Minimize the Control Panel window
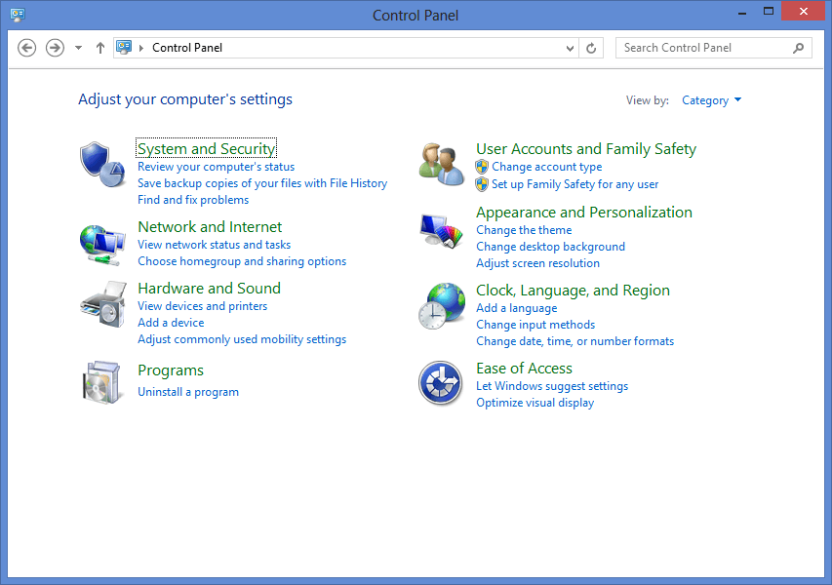 pyautogui.click(x=742, y=12)
